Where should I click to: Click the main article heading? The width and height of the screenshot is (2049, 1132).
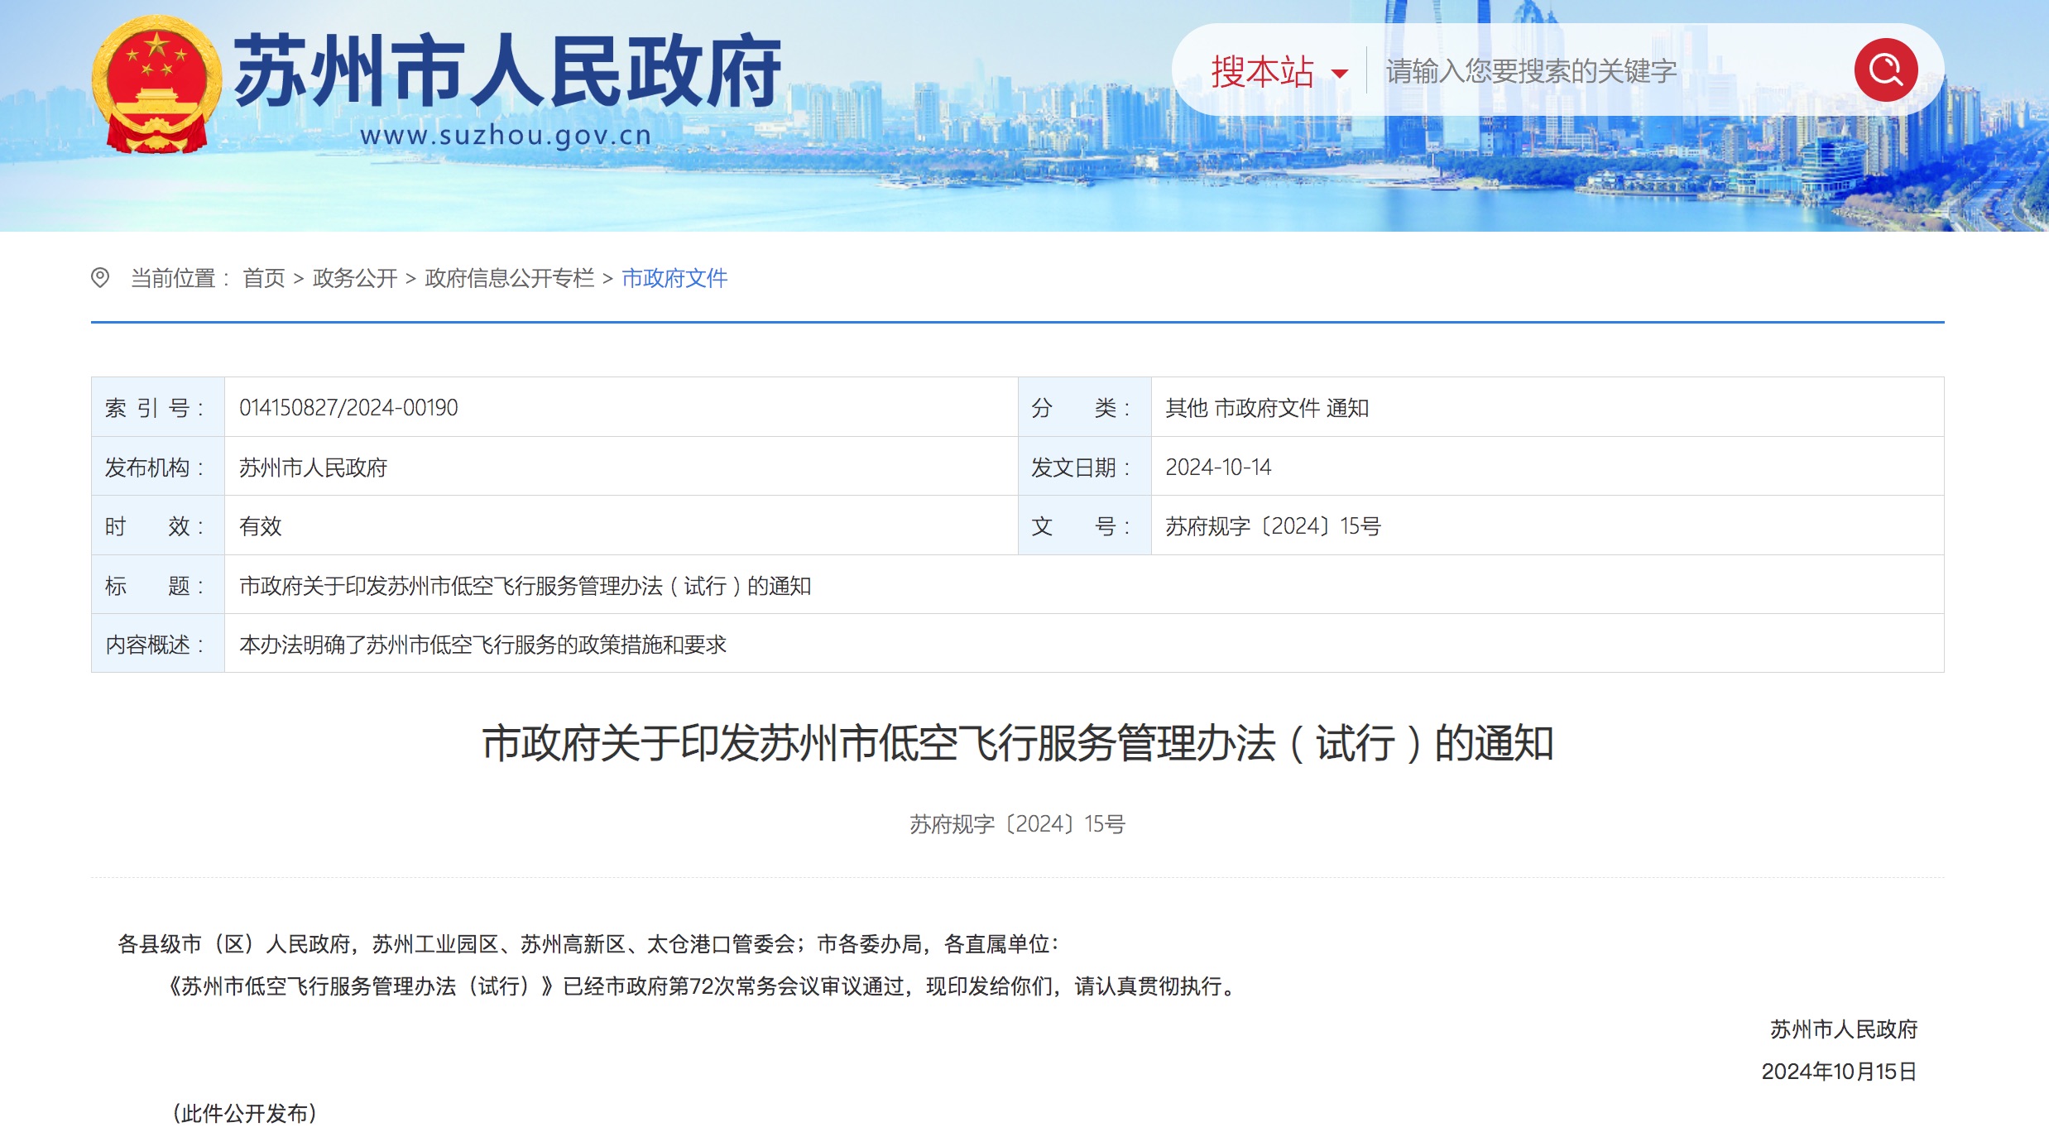tap(1017, 743)
